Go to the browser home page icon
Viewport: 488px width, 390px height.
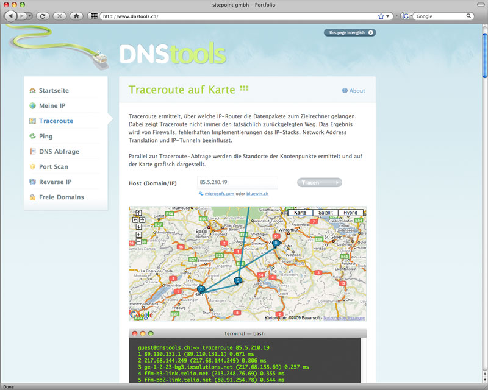(76, 16)
